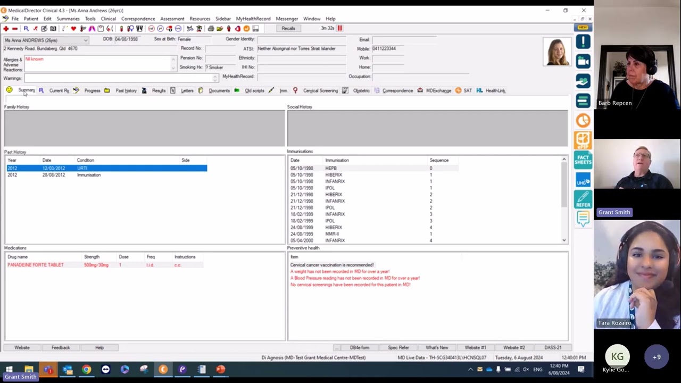Click the Immunisations vertical scrollbar

[x=564, y=185]
